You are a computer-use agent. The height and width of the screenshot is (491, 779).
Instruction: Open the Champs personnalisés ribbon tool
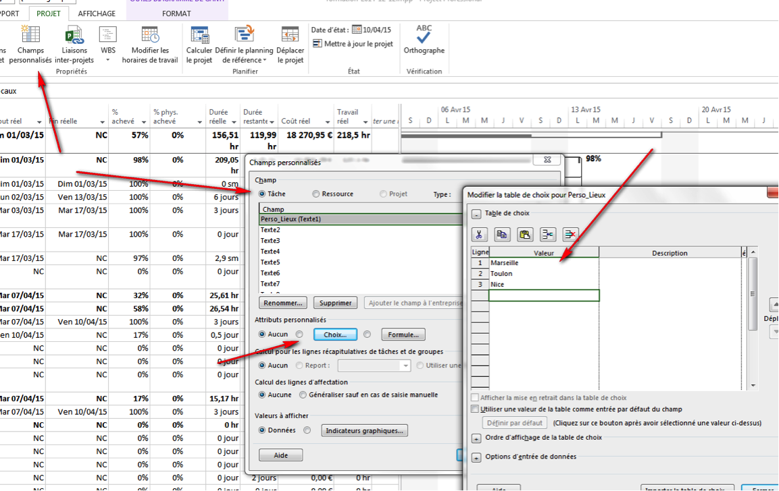[x=30, y=45]
